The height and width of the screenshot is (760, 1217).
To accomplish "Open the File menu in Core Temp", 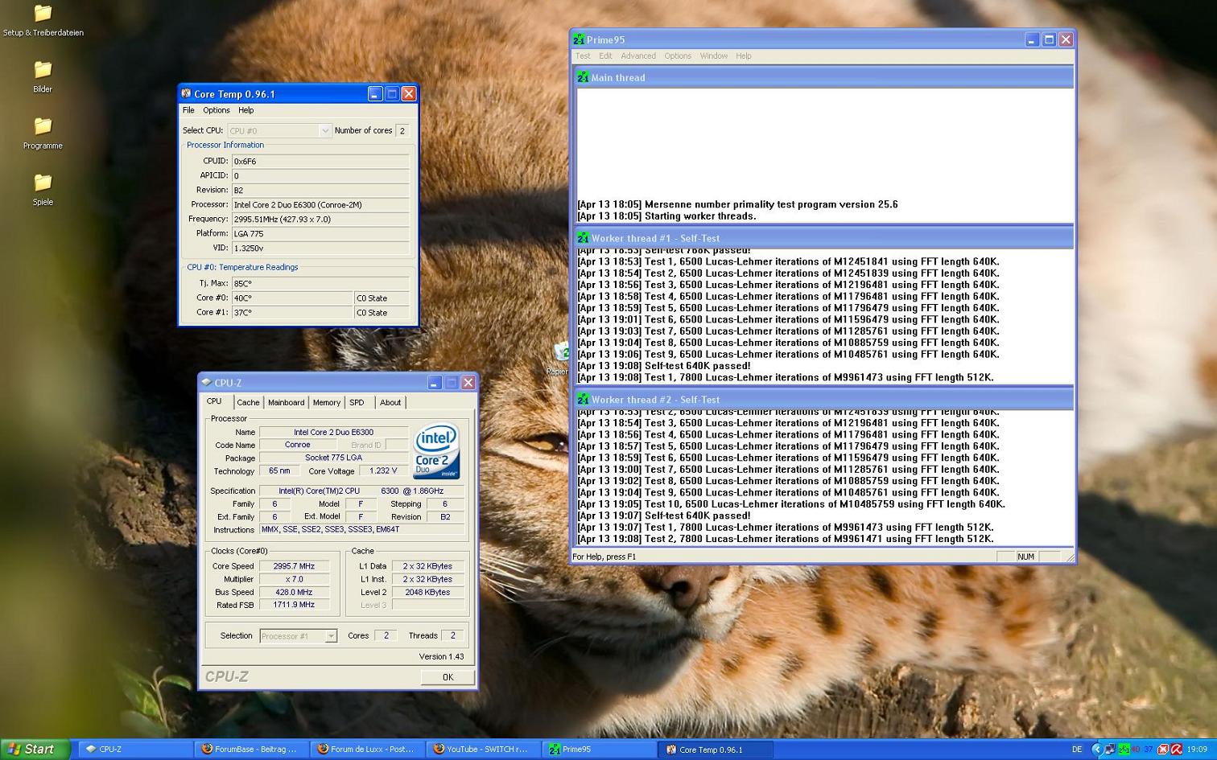I will click(188, 110).
